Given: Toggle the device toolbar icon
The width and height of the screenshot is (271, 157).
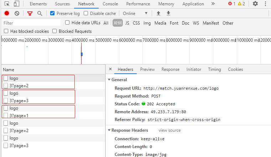Looking at the screenshot, I should click(16, 4).
